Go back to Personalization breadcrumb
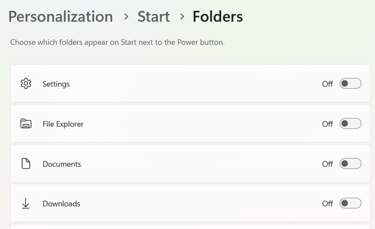This screenshot has width=375, height=229. point(60,17)
